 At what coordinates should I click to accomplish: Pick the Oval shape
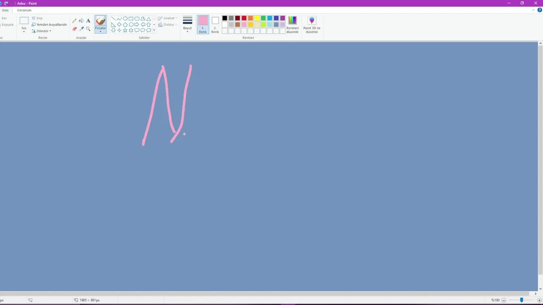tap(125, 19)
